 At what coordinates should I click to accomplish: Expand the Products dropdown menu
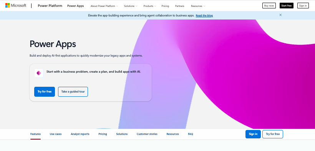point(150,6)
